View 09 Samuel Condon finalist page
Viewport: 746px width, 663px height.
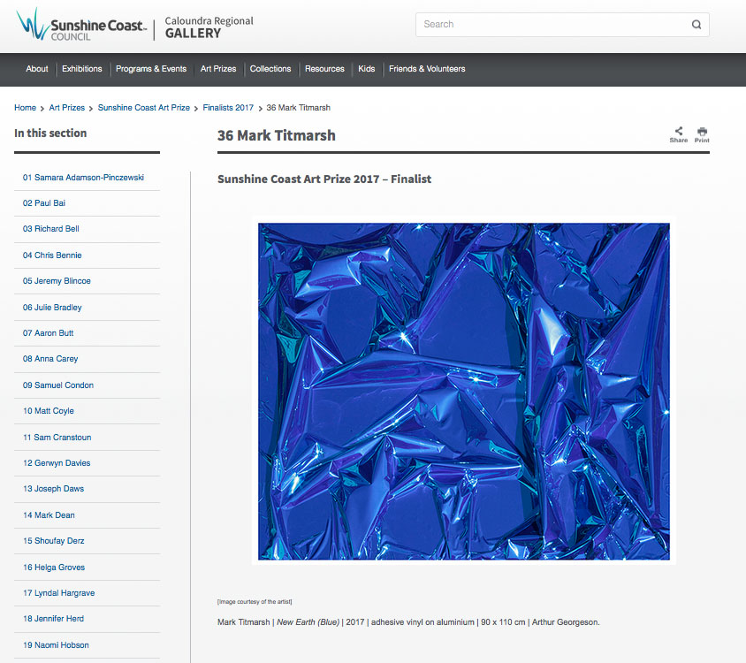point(58,385)
